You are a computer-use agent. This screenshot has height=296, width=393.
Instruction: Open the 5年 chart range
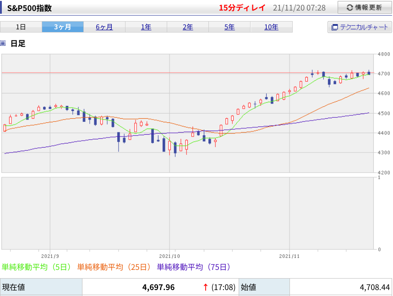[229, 27]
